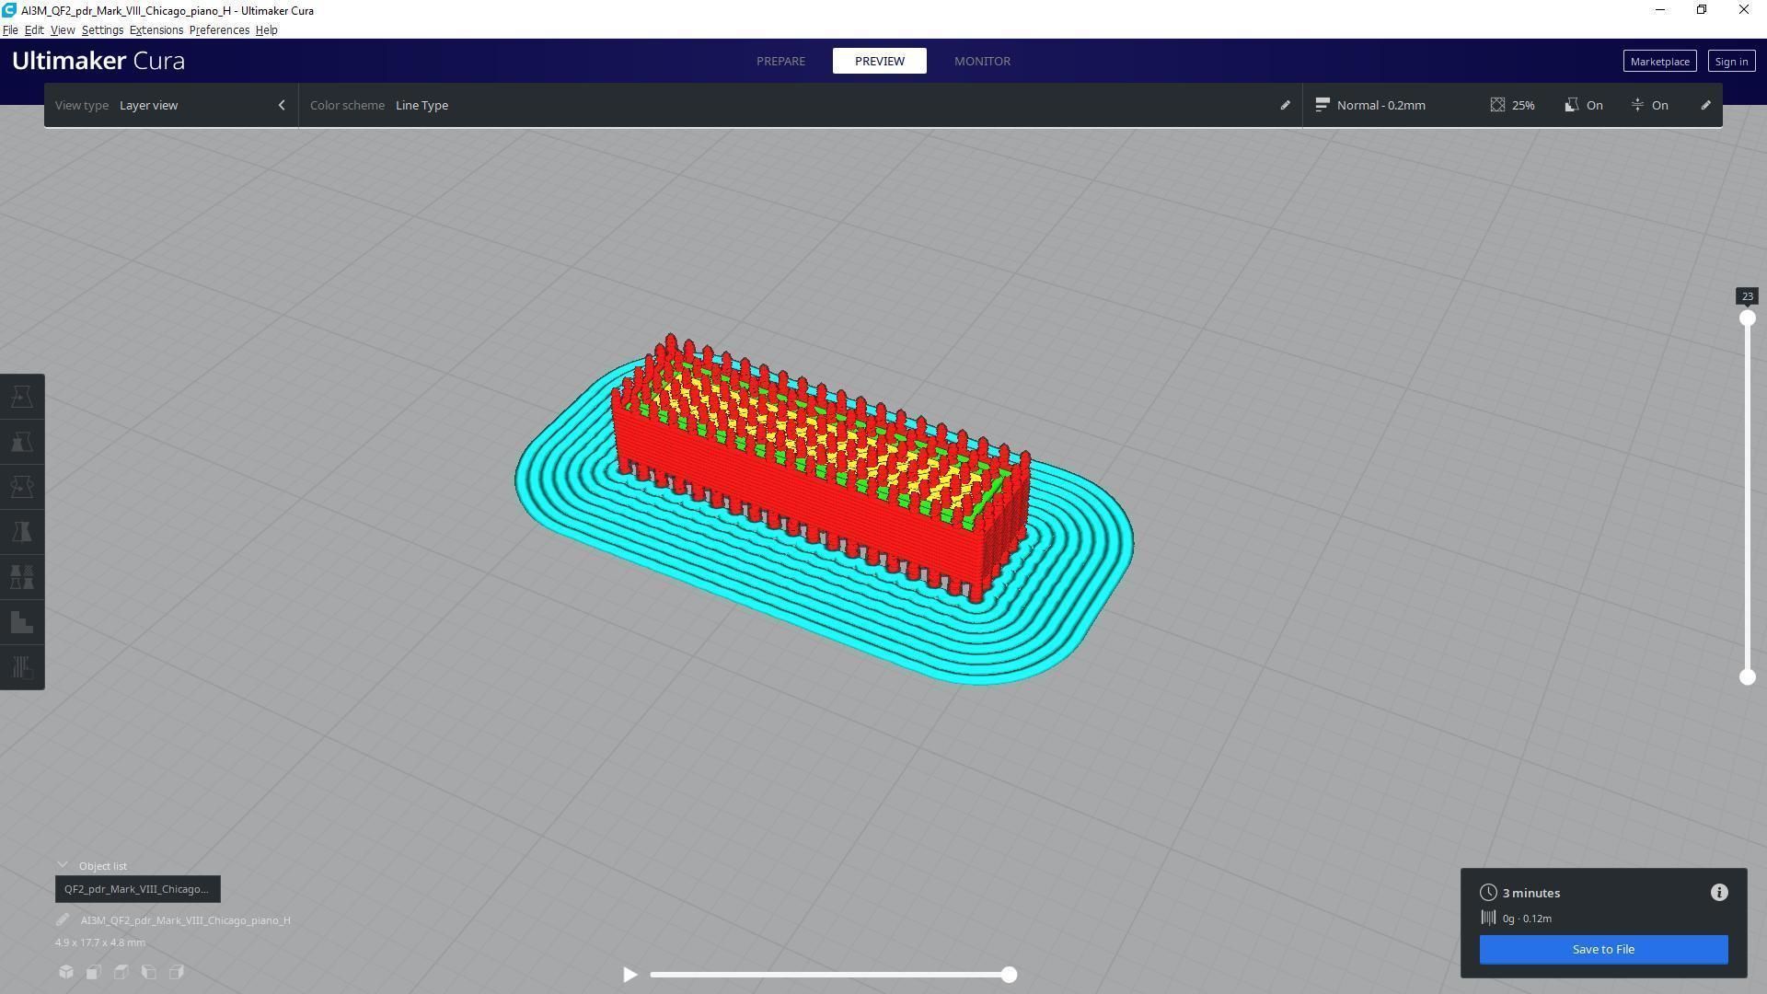
Task: Select the Rotate tool
Action: coord(22,488)
